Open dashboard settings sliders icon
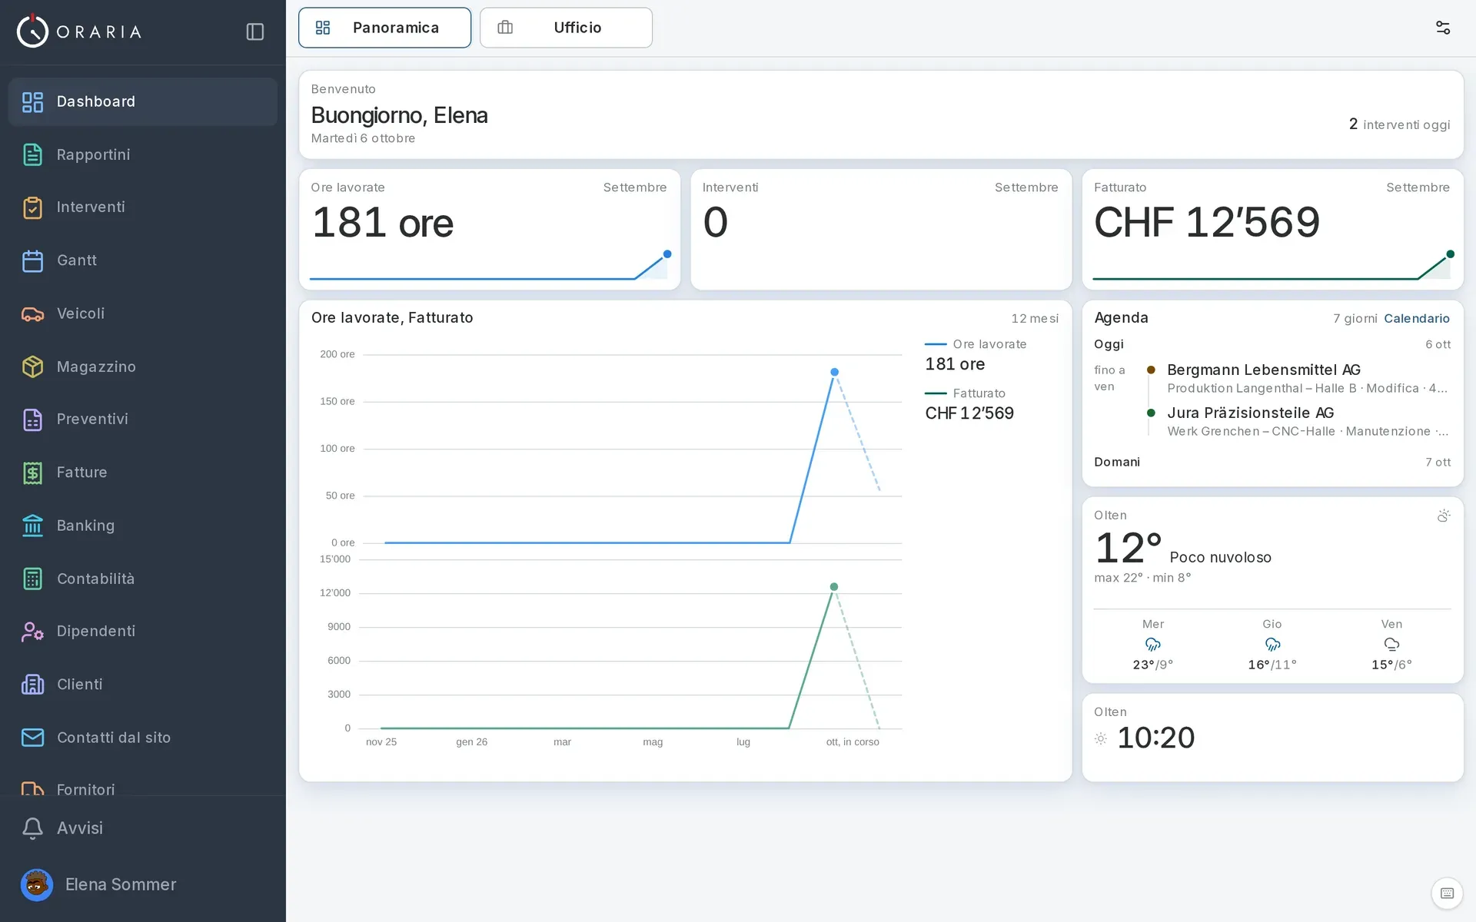1476x922 pixels. point(1443,28)
